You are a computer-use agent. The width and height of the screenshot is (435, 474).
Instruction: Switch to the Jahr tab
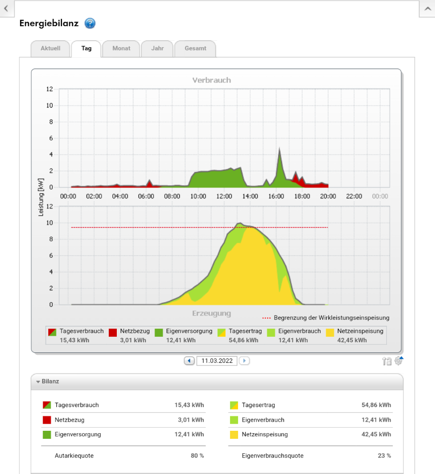pos(157,49)
